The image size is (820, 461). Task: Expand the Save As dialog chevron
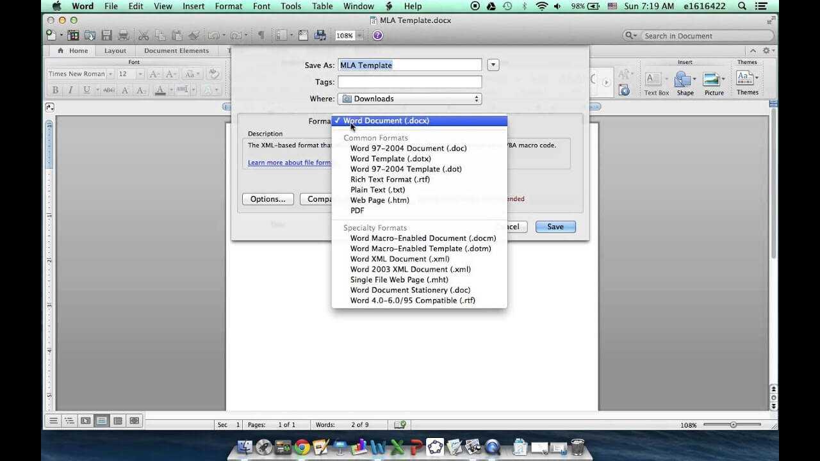(493, 65)
